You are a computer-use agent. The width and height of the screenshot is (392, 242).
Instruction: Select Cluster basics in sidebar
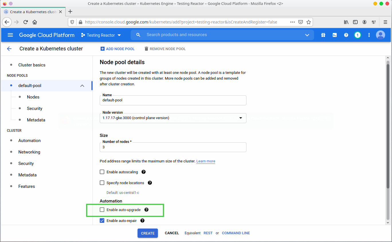point(32,65)
